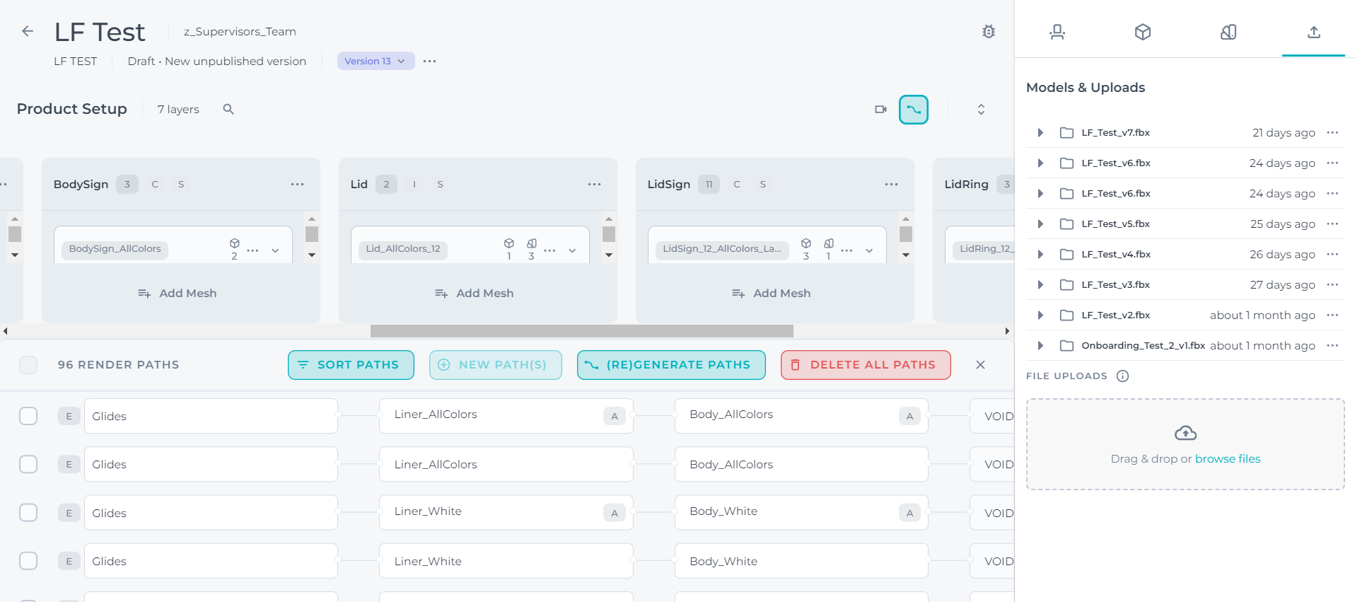
Task: Expand the LF_Test_v5.fbx folder
Action: pyautogui.click(x=1040, y=224)
